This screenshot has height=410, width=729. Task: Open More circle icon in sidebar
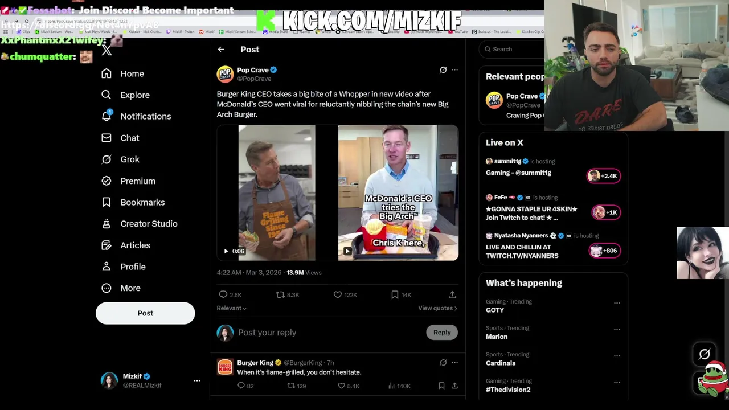(107, 288)
